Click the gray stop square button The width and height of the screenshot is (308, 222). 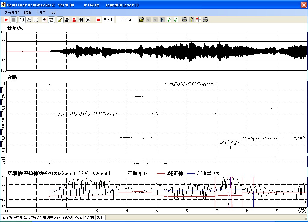[x=13, y=20]
